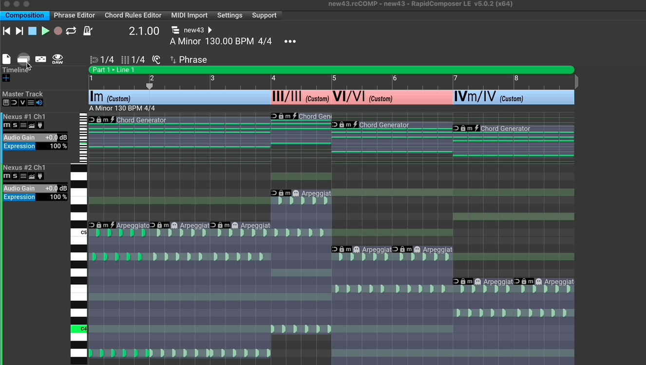The image size is (646, 365).
Task: Expand the new43 composition arrow
Action: 210,30
